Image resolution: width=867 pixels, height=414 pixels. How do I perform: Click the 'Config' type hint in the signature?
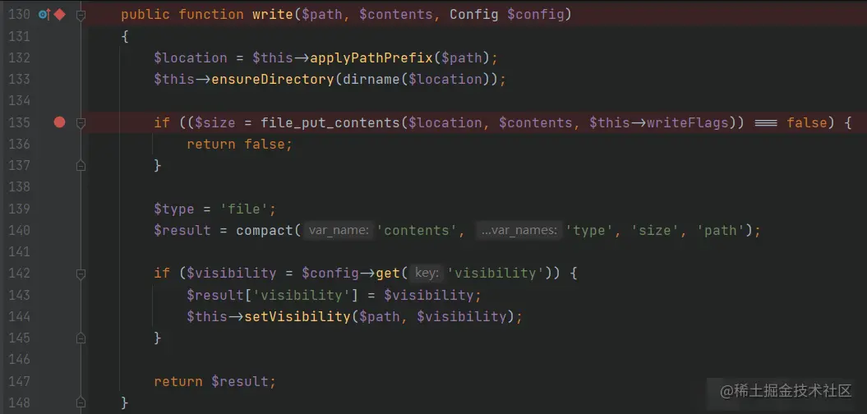click(474, 14)
